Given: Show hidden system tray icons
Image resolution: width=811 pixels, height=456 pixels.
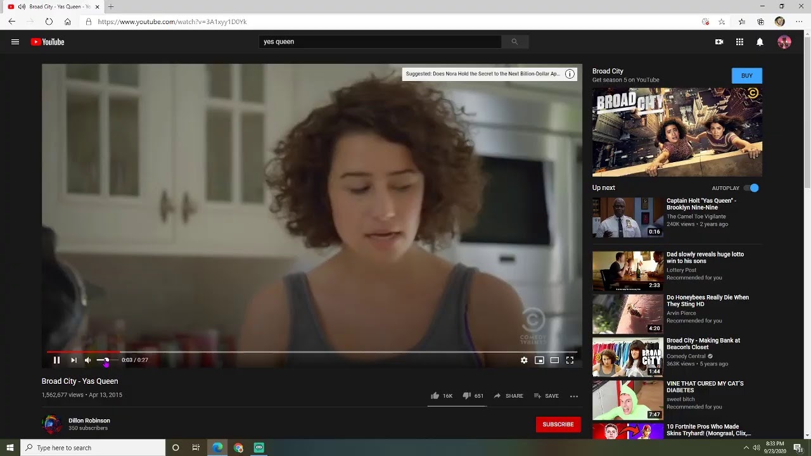Looking at the screenshot, I should [x=746, y=448].
